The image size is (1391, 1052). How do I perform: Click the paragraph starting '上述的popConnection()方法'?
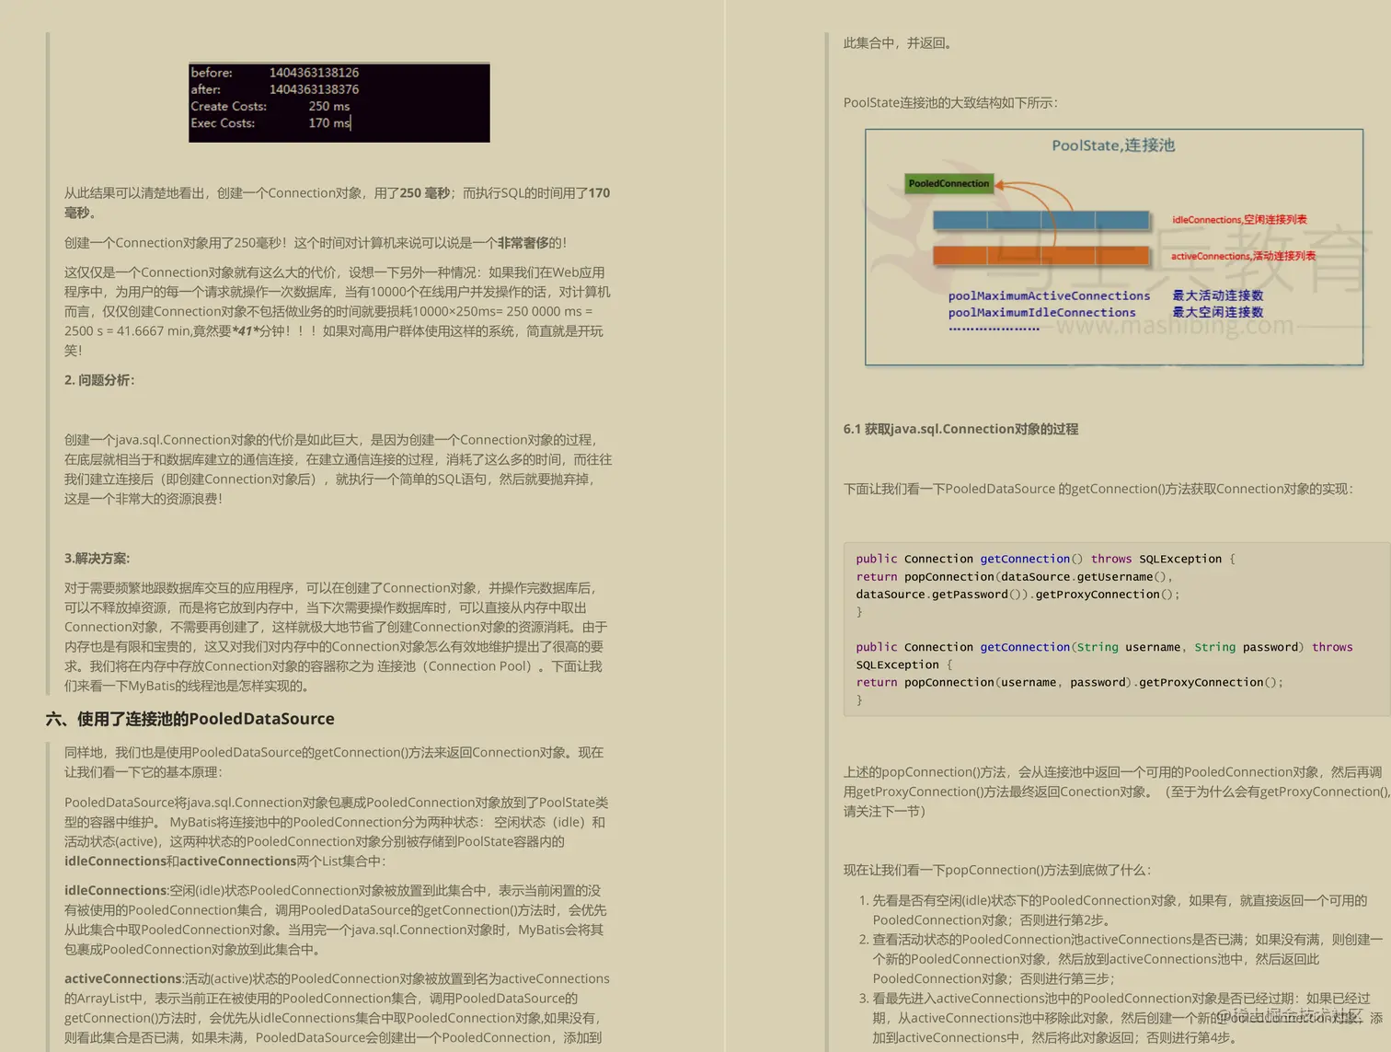pos(1116,792)
